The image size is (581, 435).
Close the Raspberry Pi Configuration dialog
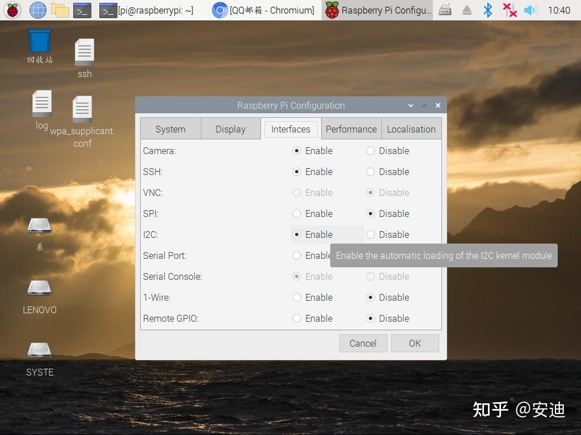click(438, 105)
